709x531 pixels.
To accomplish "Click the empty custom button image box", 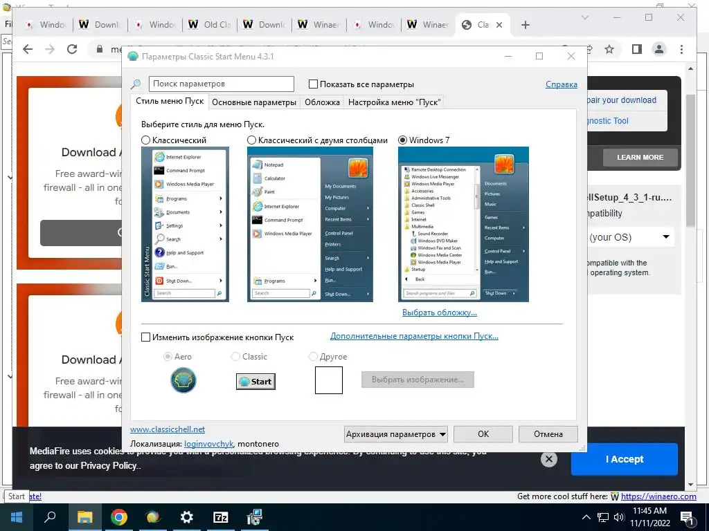I will [329, 380].
